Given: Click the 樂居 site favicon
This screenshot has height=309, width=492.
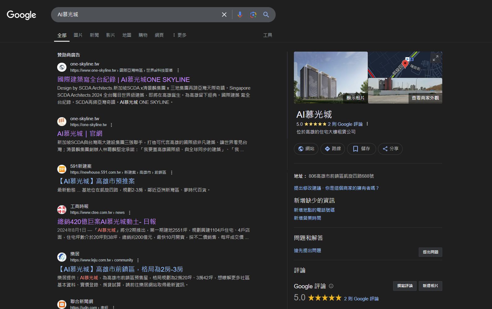Looking at the screenshot, I should (62, 257).
